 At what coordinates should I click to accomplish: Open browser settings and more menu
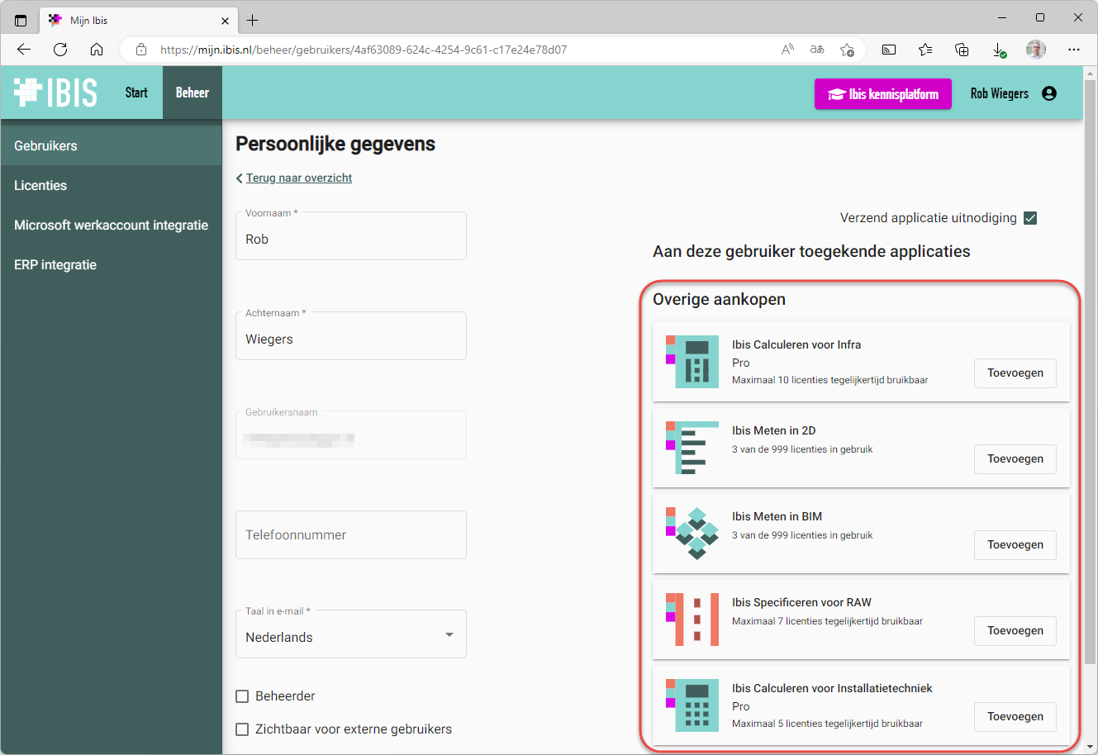(1074, 50)
